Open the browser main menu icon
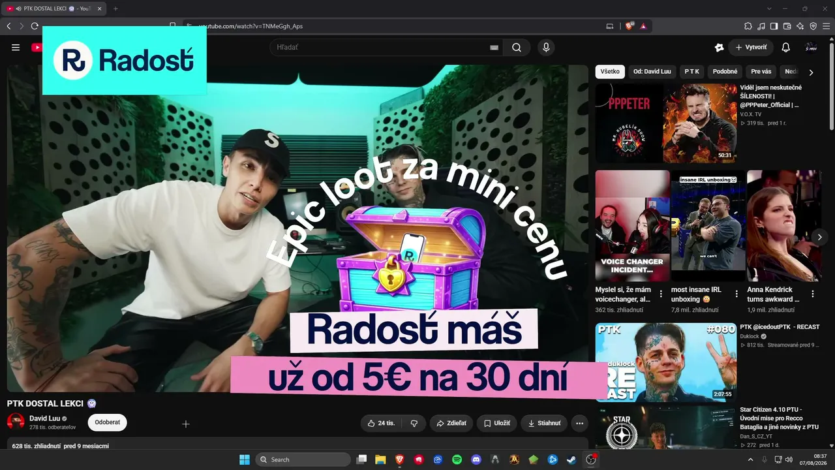Image resolution: width=835 pixels, height=470 pixels. (x=827, y=26)
